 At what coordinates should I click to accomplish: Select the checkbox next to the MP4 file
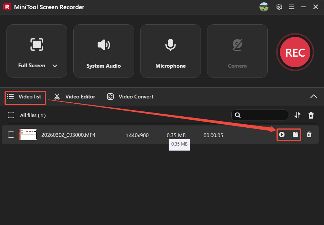coord(11,135)
